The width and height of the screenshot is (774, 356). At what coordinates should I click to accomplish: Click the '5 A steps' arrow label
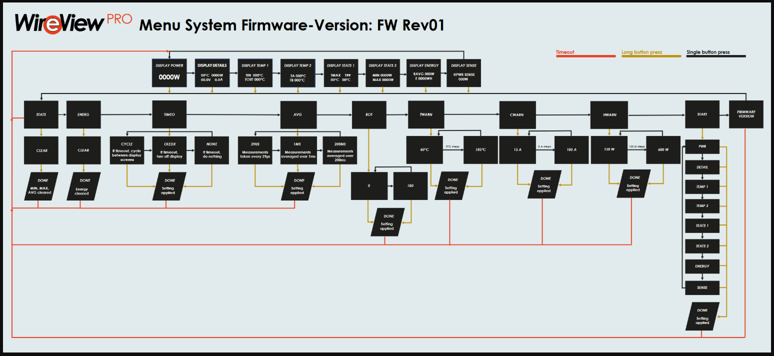click(544, 146)
